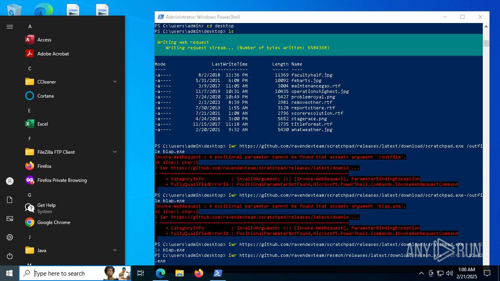500x281 pixels.
Task: Open the Recycle Bin desktop icon
Action: [14, 9]
